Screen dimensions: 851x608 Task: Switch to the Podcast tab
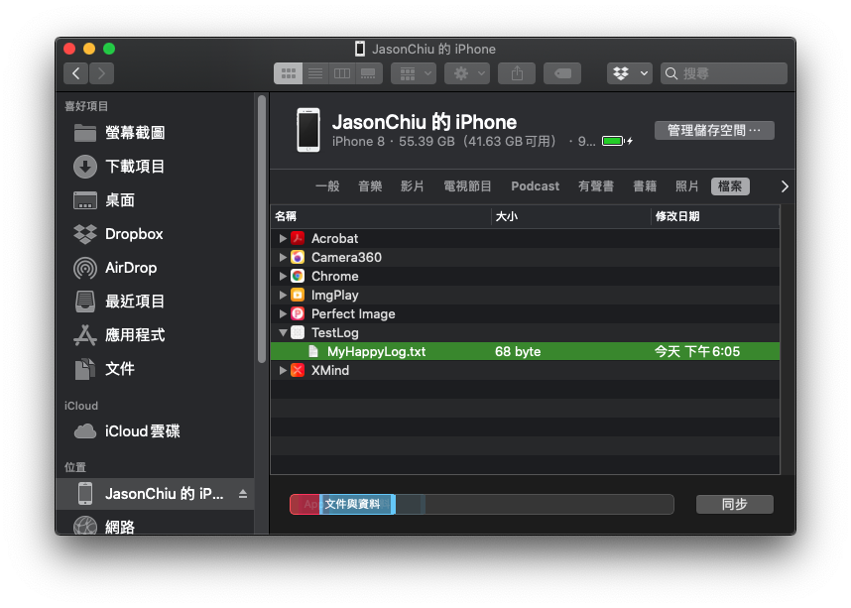[x=535, y=186]
